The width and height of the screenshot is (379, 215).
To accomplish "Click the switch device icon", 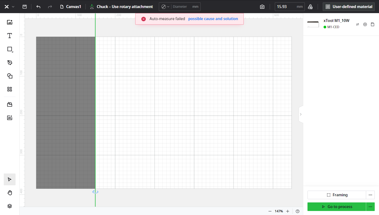I will [x=358, y=24].
